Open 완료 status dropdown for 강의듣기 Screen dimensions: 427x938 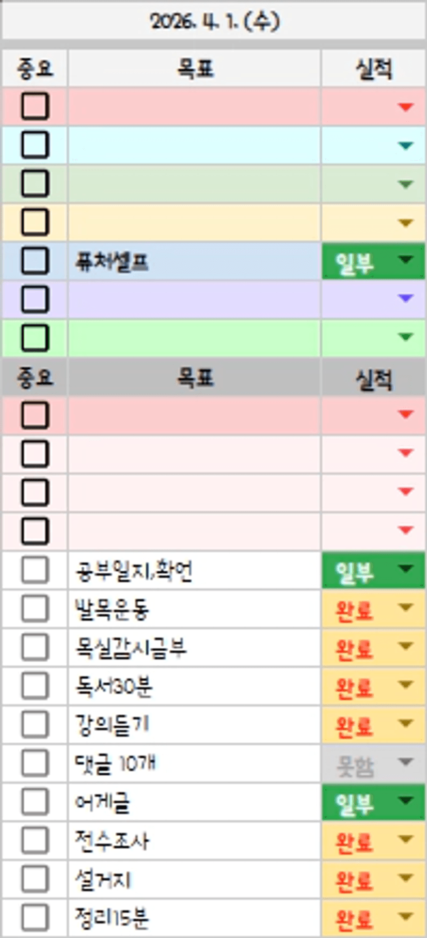point(406,724)
